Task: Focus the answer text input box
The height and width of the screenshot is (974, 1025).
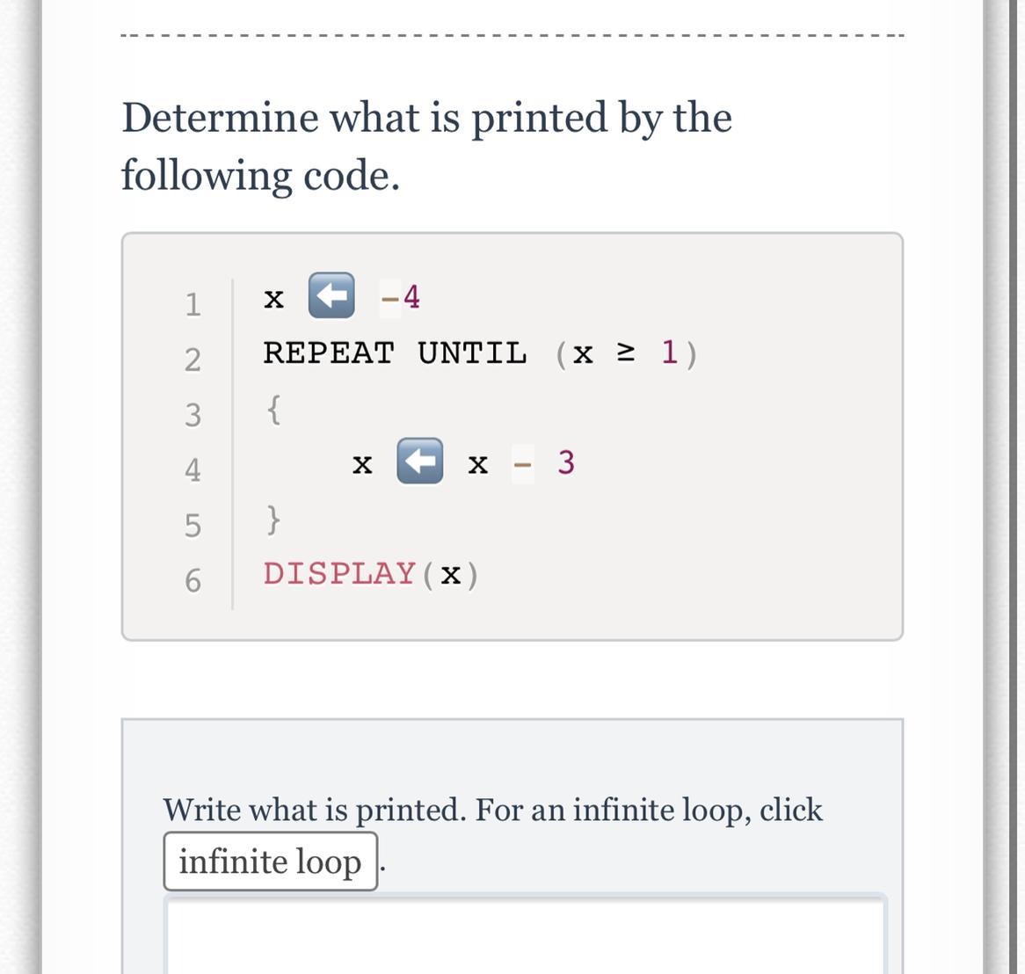Action: click(525, 936)
